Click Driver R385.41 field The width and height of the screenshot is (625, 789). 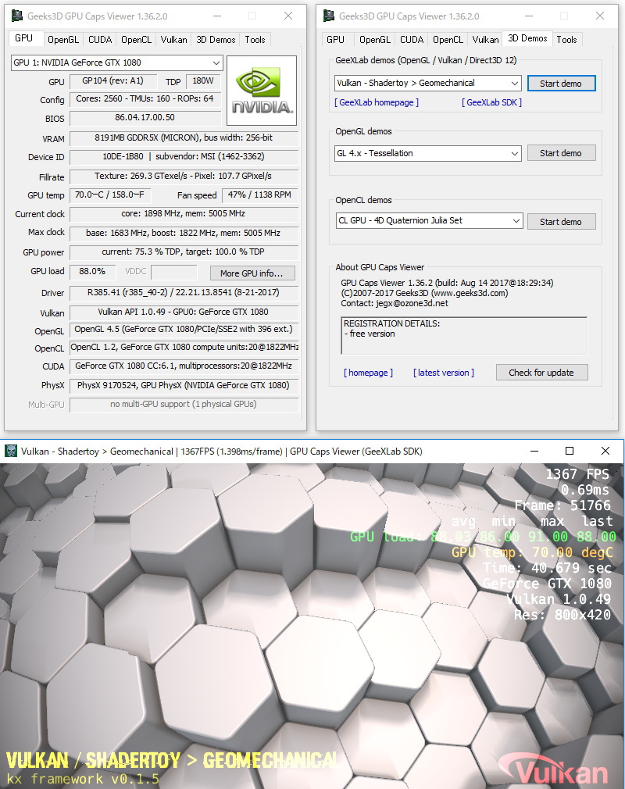coord(184,293)
